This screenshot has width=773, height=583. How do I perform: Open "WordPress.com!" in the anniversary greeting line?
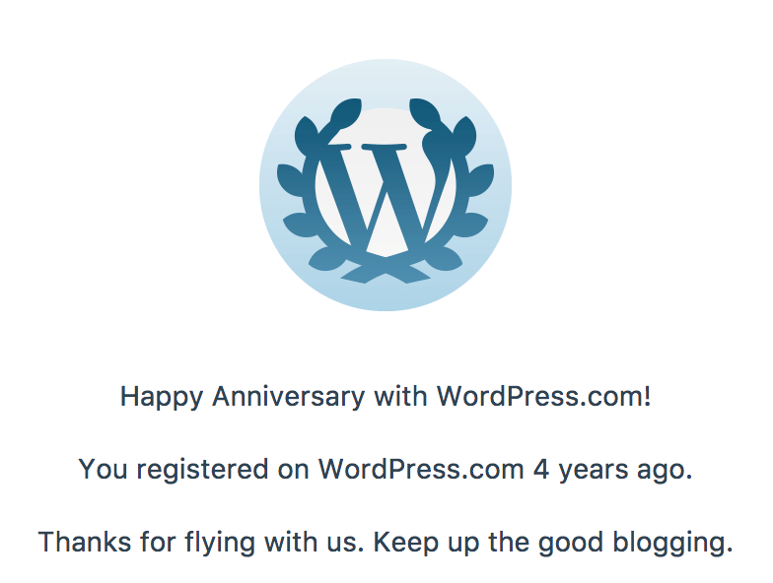coord(543,397)
